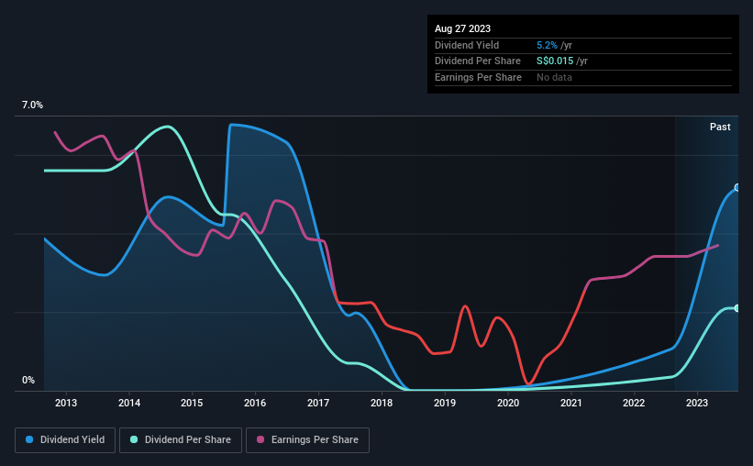This screenshot has width=753, height=466.
Task: Select the 2023 x-axis label
Action: (x=697, y=403)
